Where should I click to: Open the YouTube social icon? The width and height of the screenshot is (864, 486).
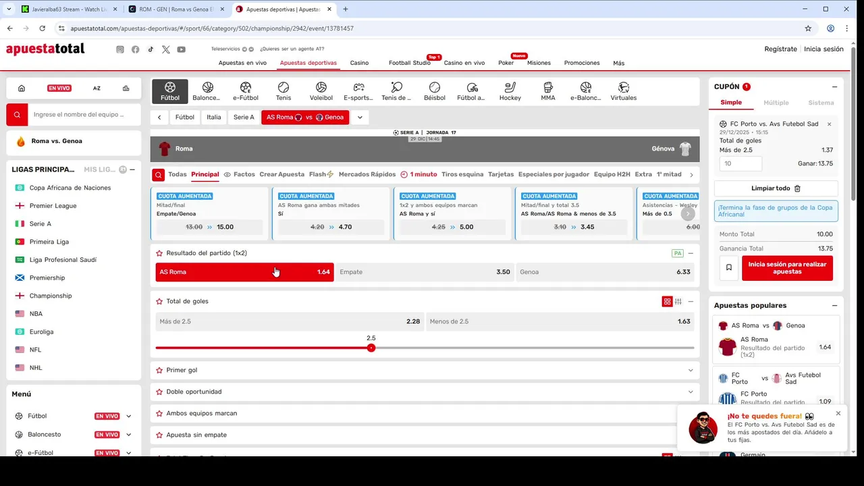pyautogui.click(x=181, y=49)
